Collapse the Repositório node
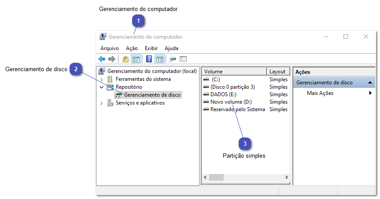Viewport: 380px width, 199px height. tap(102, 87)
